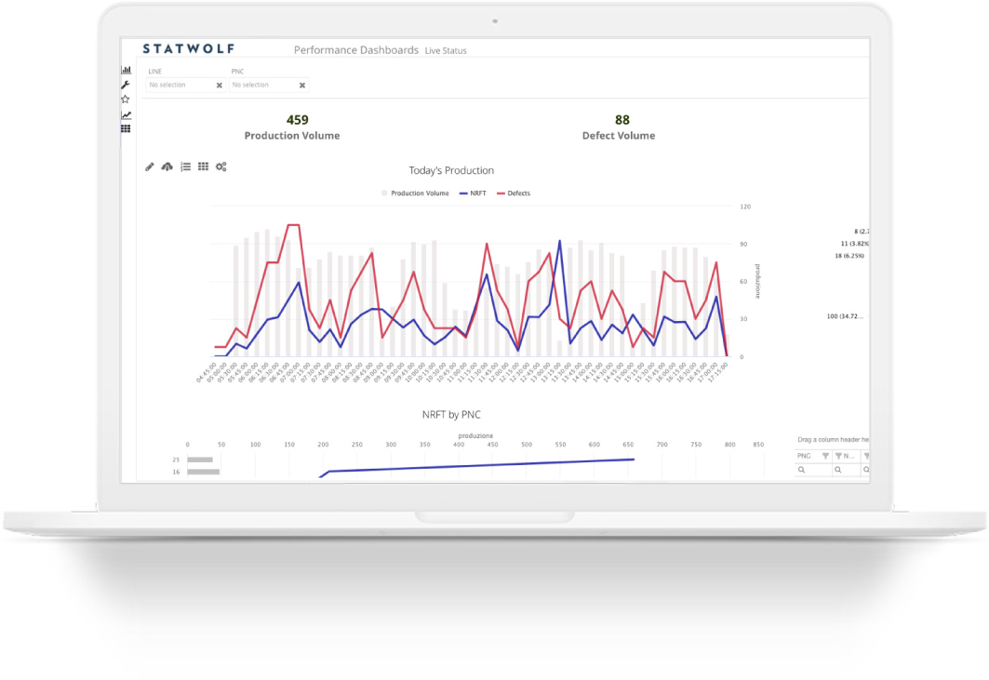Click the 100 (34.72... data label
The height and width of the screenshot is (680, 989).
pos(845,316)
